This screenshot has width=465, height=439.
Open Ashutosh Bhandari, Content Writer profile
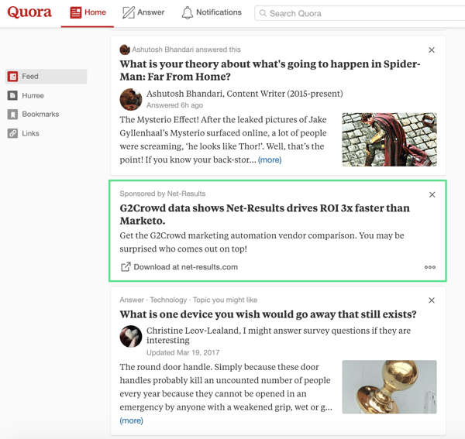tap(245, 94)
